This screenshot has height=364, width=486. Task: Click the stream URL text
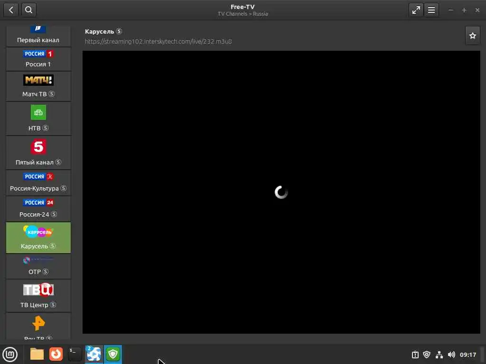(x=159, y=42)
